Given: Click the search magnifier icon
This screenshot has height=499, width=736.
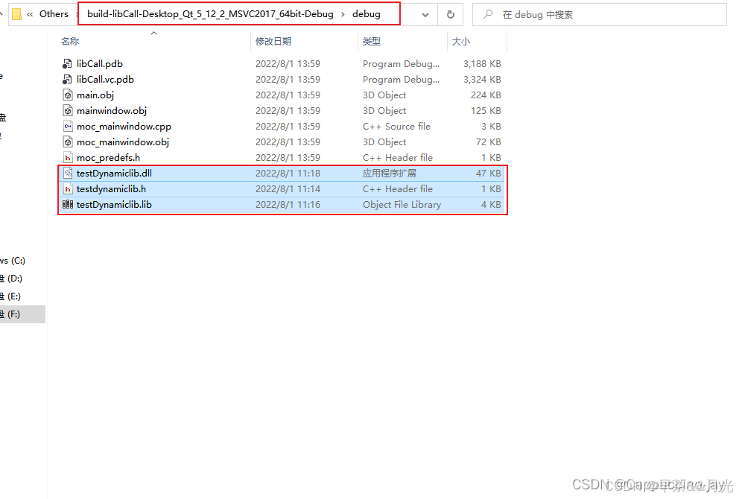Looking at the screenshot, I should point(488,15).
